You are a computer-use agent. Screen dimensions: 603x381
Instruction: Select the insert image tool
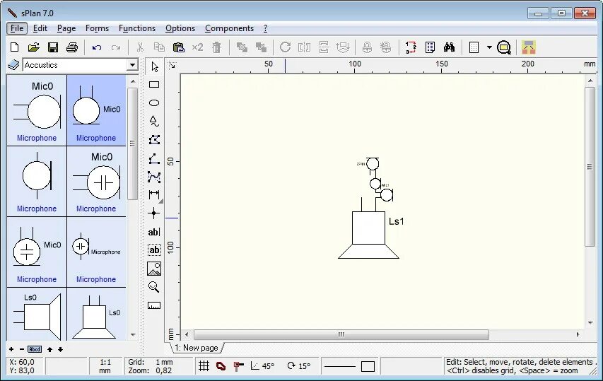click(x=154, y=269)
